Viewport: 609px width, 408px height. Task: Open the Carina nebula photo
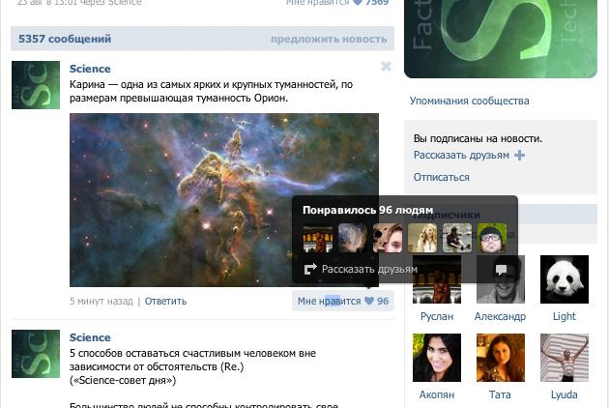pos(224,200)
